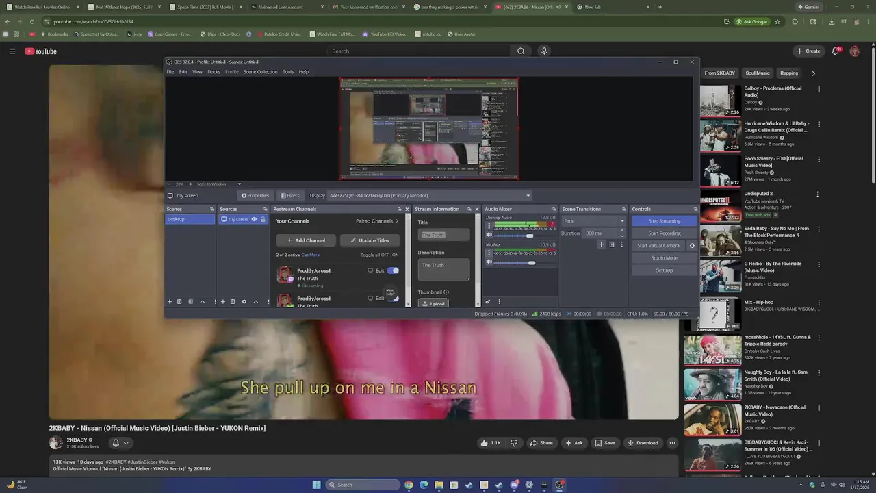Viewport: 876px width, 493px height.
Task: Open virtual camera settings gear icon
Action: [691, 245]
